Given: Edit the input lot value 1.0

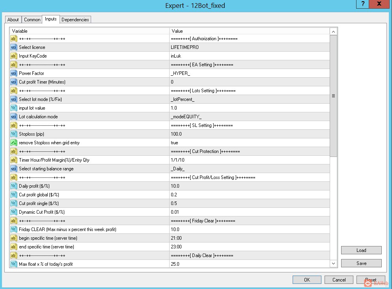Looking at the screenshot, I should point(250,108).
